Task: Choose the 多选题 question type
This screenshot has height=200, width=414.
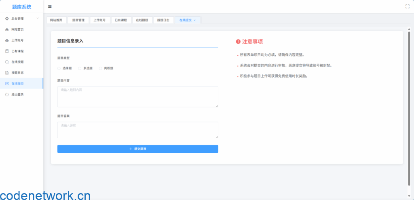Action: [80, 68]
